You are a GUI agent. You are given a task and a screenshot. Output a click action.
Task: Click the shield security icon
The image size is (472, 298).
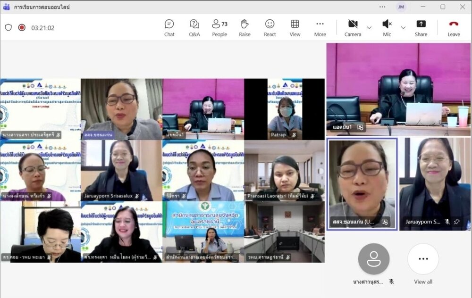tap(8, 28)
